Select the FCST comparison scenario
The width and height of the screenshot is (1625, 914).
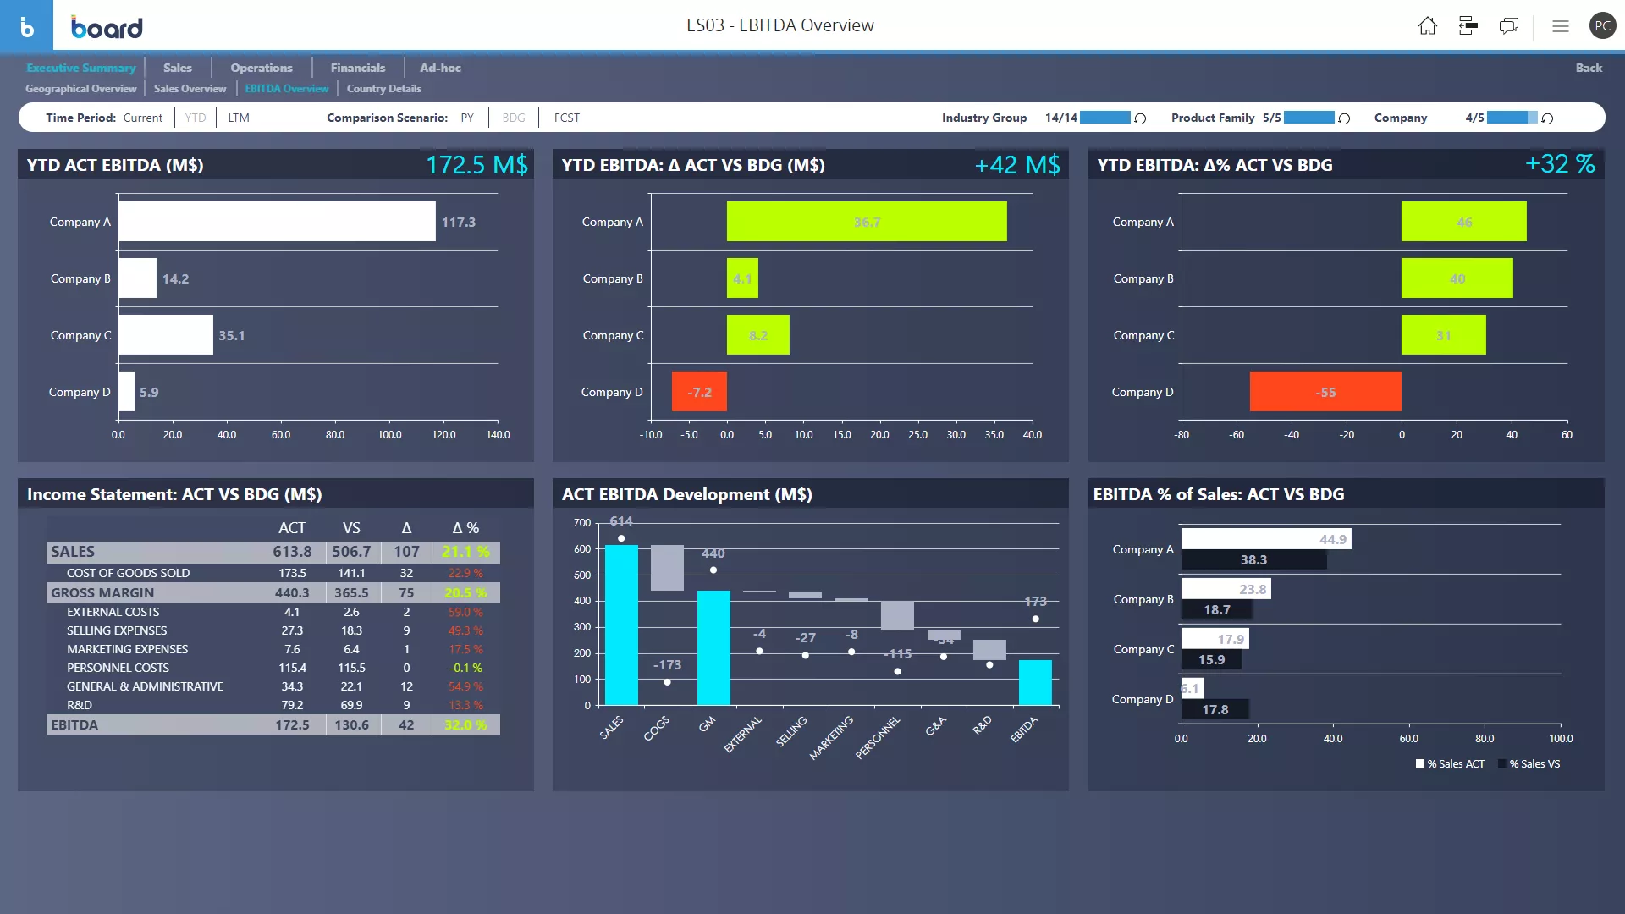point(565,117)
